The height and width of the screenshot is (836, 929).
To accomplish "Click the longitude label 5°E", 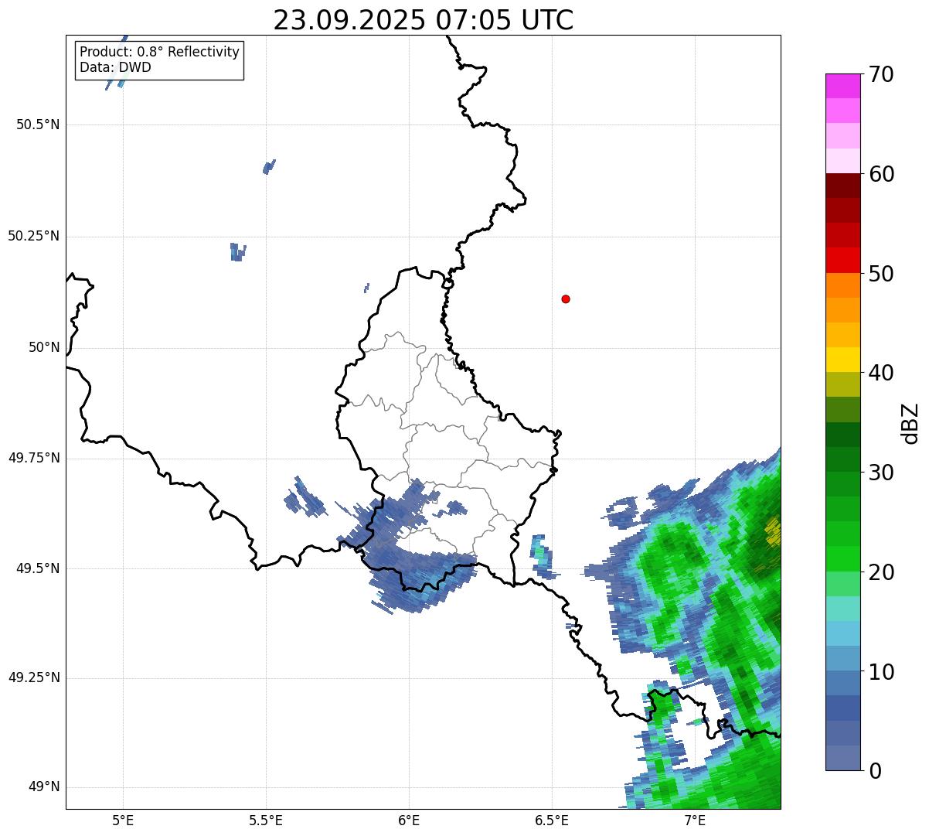I will tap(123, 821).
